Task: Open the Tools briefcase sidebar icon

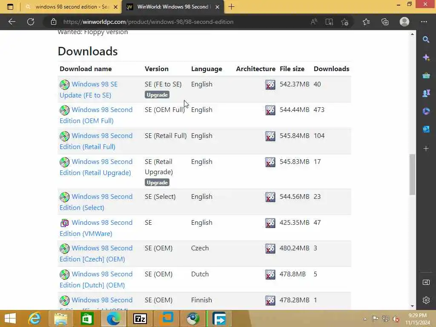Action: tap(426, 76)
